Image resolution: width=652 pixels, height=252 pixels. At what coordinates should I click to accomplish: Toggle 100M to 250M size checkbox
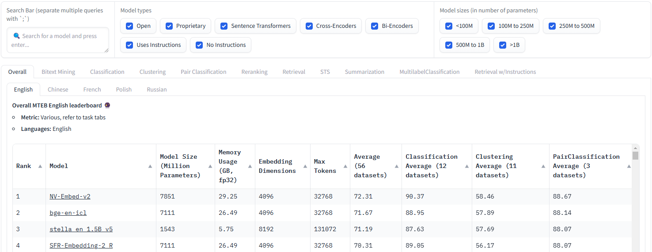tap(491, 26)
